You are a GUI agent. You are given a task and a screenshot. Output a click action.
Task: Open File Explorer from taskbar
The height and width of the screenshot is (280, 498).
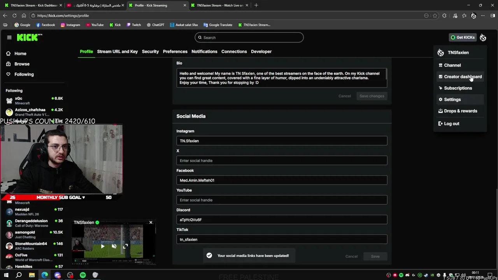click(32, 275)
